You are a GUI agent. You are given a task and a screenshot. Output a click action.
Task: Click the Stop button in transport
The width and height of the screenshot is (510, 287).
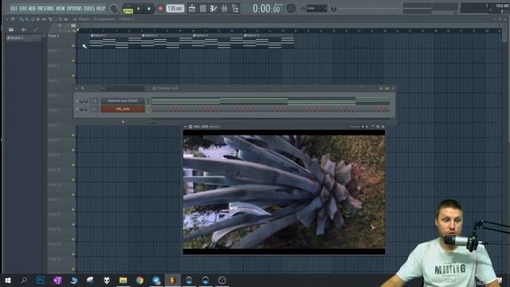(x=149, y=9)
